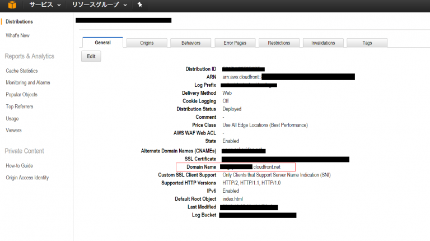This screenshot has height=241, width=430.
Task: View the Popular Objects report
Action: pyautogui.click(x=21, y=95)
